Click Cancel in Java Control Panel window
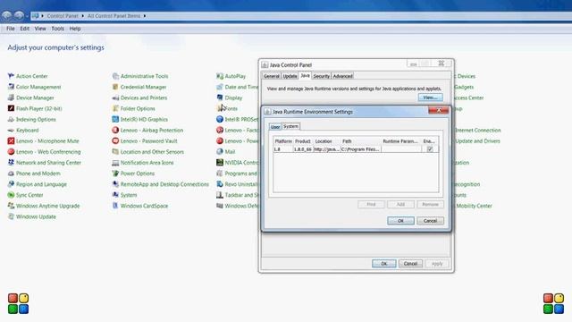 410,264
